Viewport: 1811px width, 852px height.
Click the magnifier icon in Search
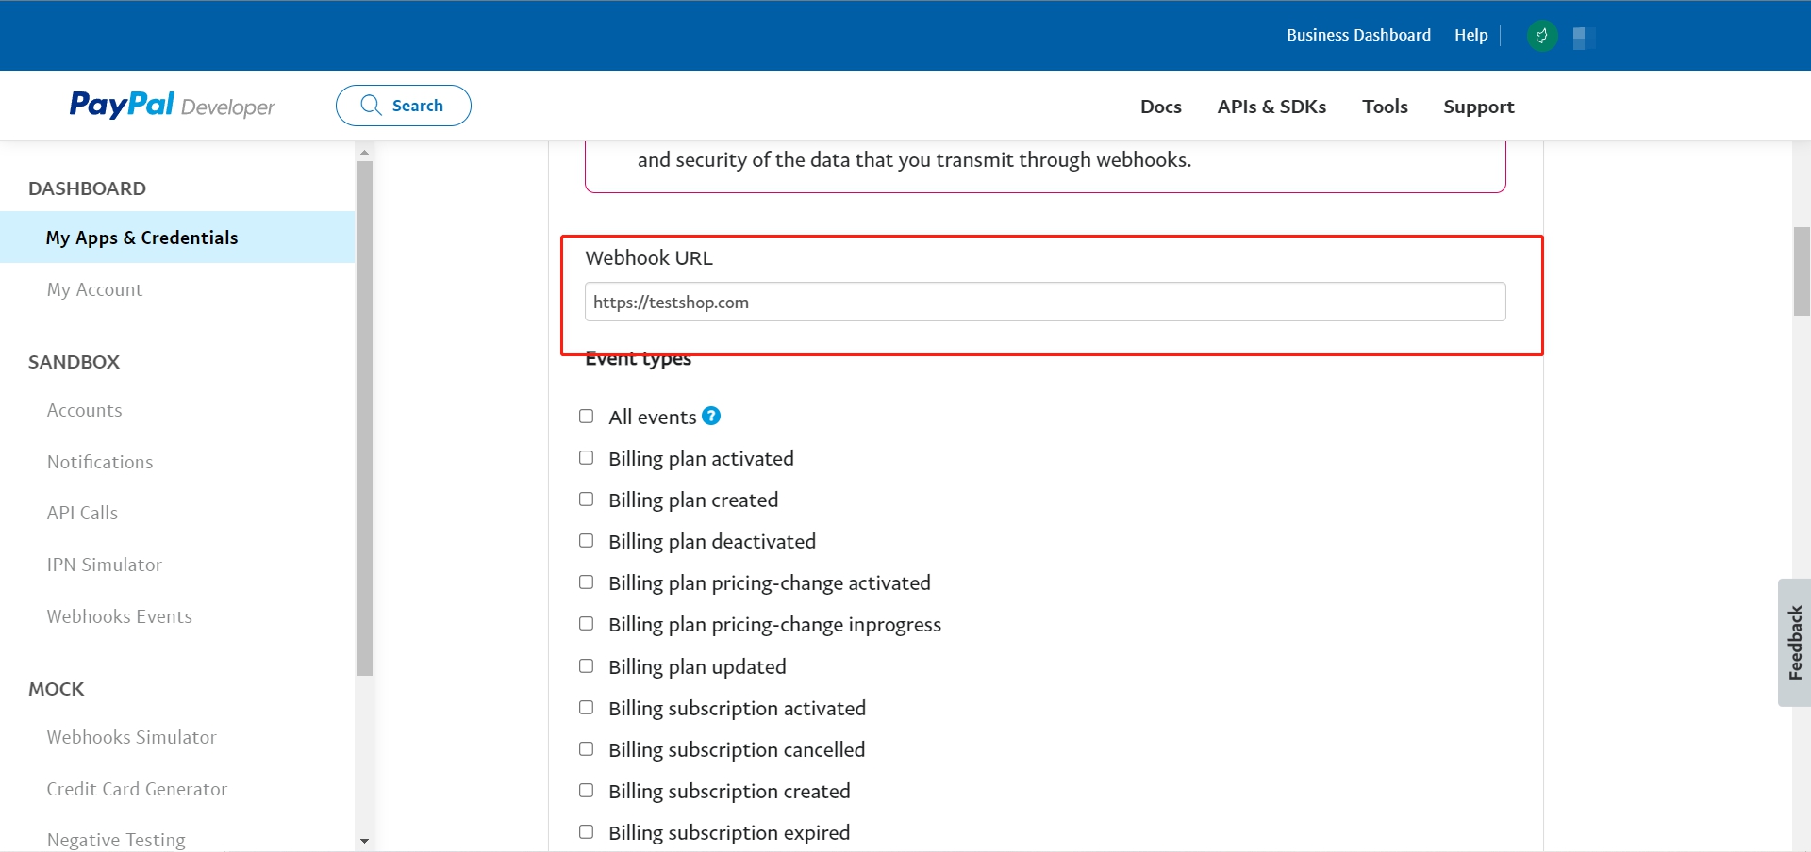[x=371, y=105]
